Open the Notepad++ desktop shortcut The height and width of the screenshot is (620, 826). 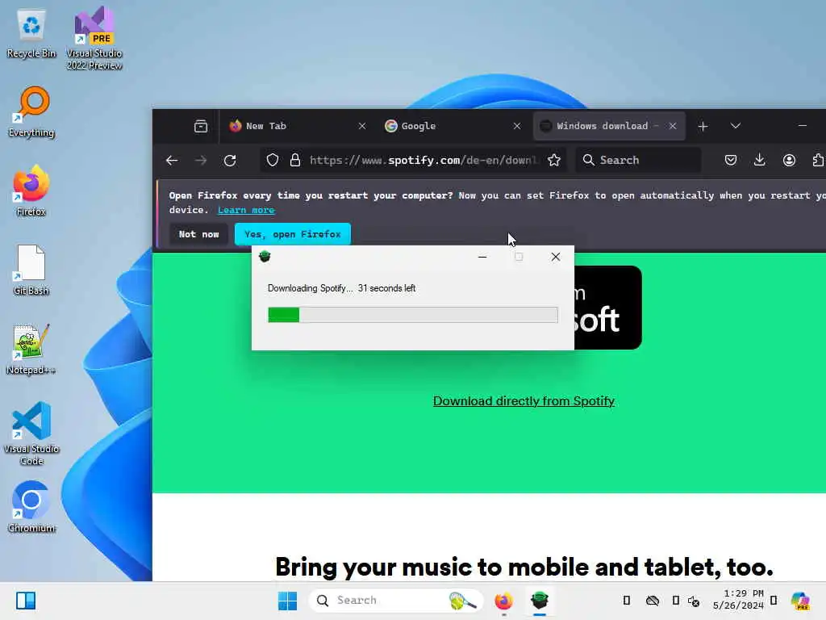(x=31, y=349)
